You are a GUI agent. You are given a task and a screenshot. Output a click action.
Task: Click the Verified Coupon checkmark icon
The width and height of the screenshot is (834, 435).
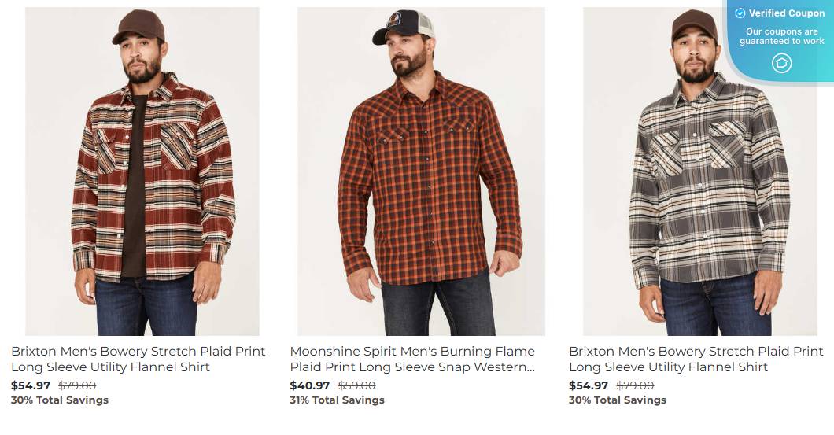[740, 13]
